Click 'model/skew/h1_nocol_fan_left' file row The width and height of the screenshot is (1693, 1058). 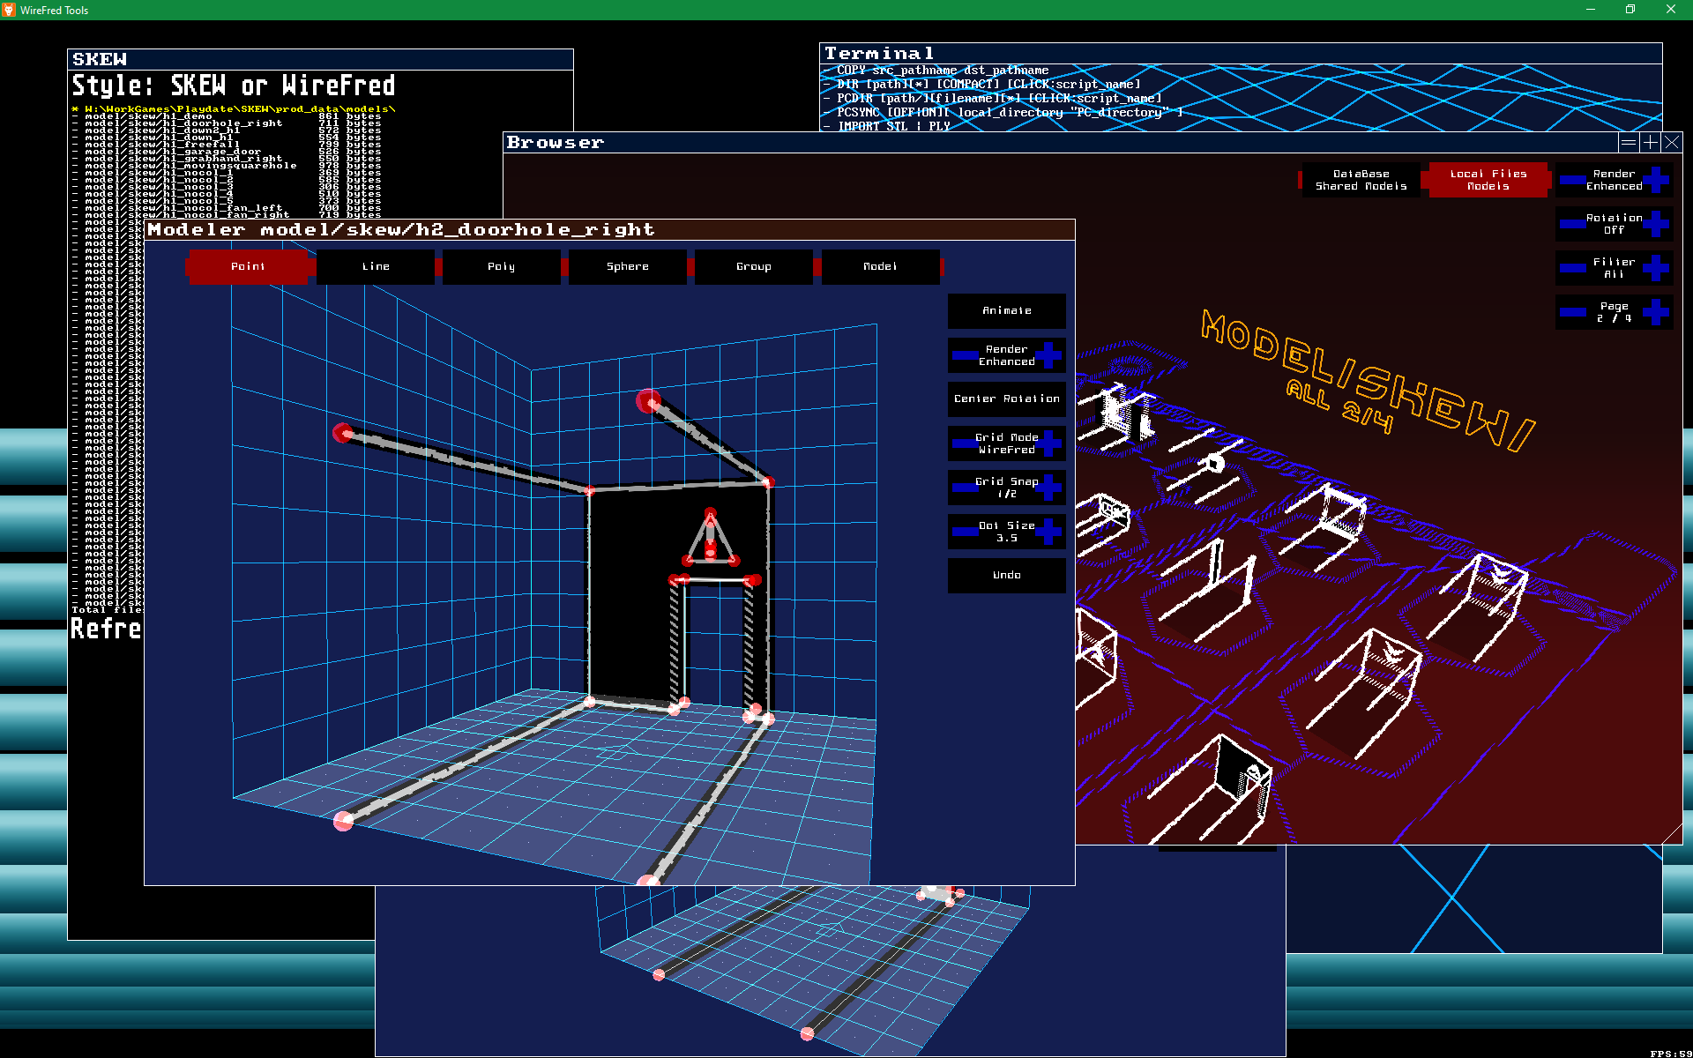pos(227,208)
